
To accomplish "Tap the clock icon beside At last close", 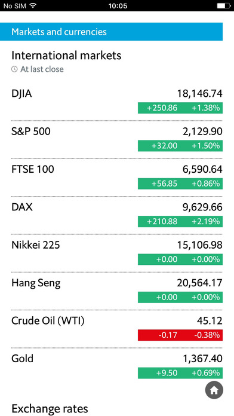I will [x=14, y=69].
